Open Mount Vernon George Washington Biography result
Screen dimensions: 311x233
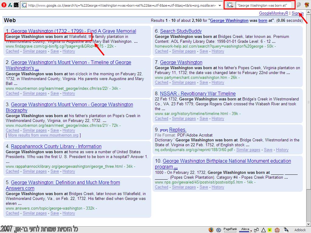pos(70,107)
